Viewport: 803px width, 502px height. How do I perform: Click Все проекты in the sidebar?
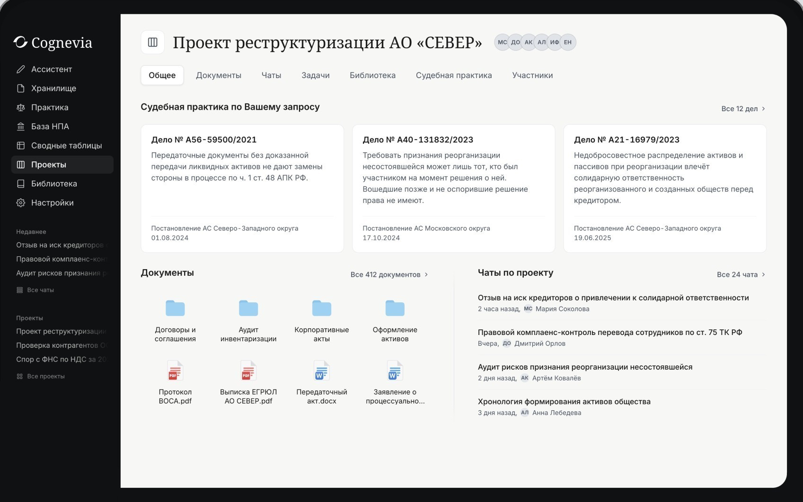[x=41, y=377]
